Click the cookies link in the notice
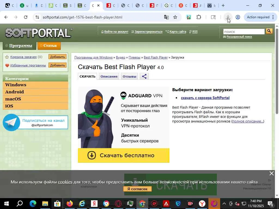 [x=65, y=182]
